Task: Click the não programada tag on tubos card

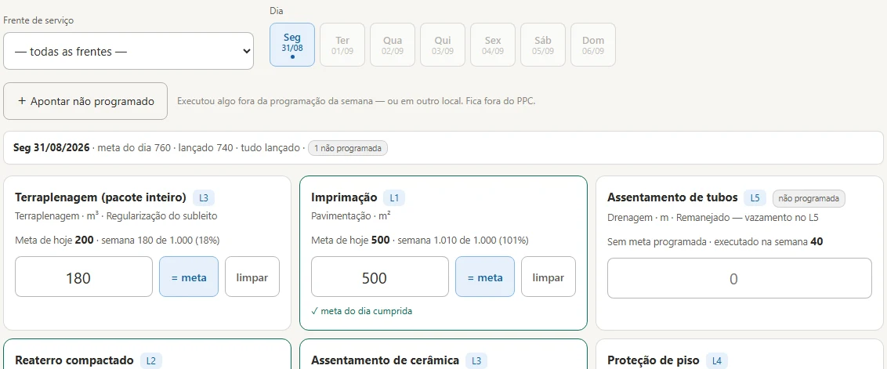Action: 809,198
